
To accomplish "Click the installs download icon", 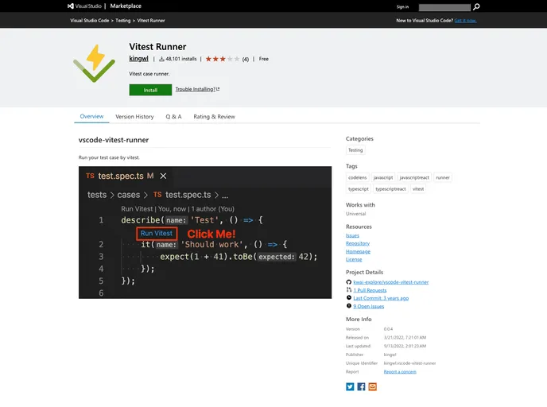I will [x=161, y=59].
